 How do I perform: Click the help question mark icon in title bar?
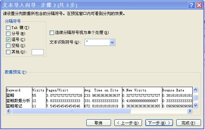click(x=191, y=5)
